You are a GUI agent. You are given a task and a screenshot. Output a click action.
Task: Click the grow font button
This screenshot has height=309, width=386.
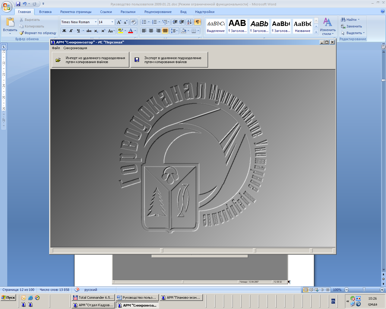coord(119,22)
